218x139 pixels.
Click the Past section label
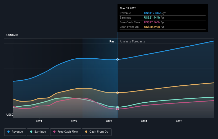pyautogui.click(x=112, y=41)
